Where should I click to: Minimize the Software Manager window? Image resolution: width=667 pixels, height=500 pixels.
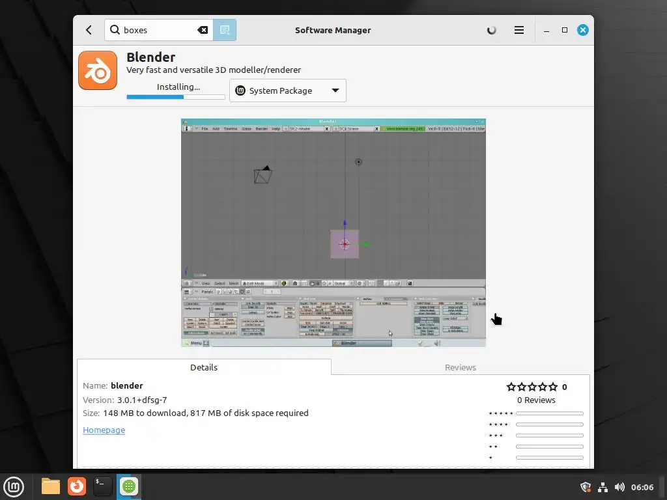[546, 30]
